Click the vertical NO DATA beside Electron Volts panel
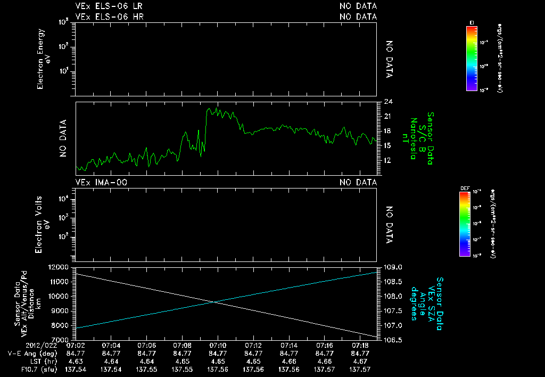Viewport: 545px width, 377px height. click(389, 225)
